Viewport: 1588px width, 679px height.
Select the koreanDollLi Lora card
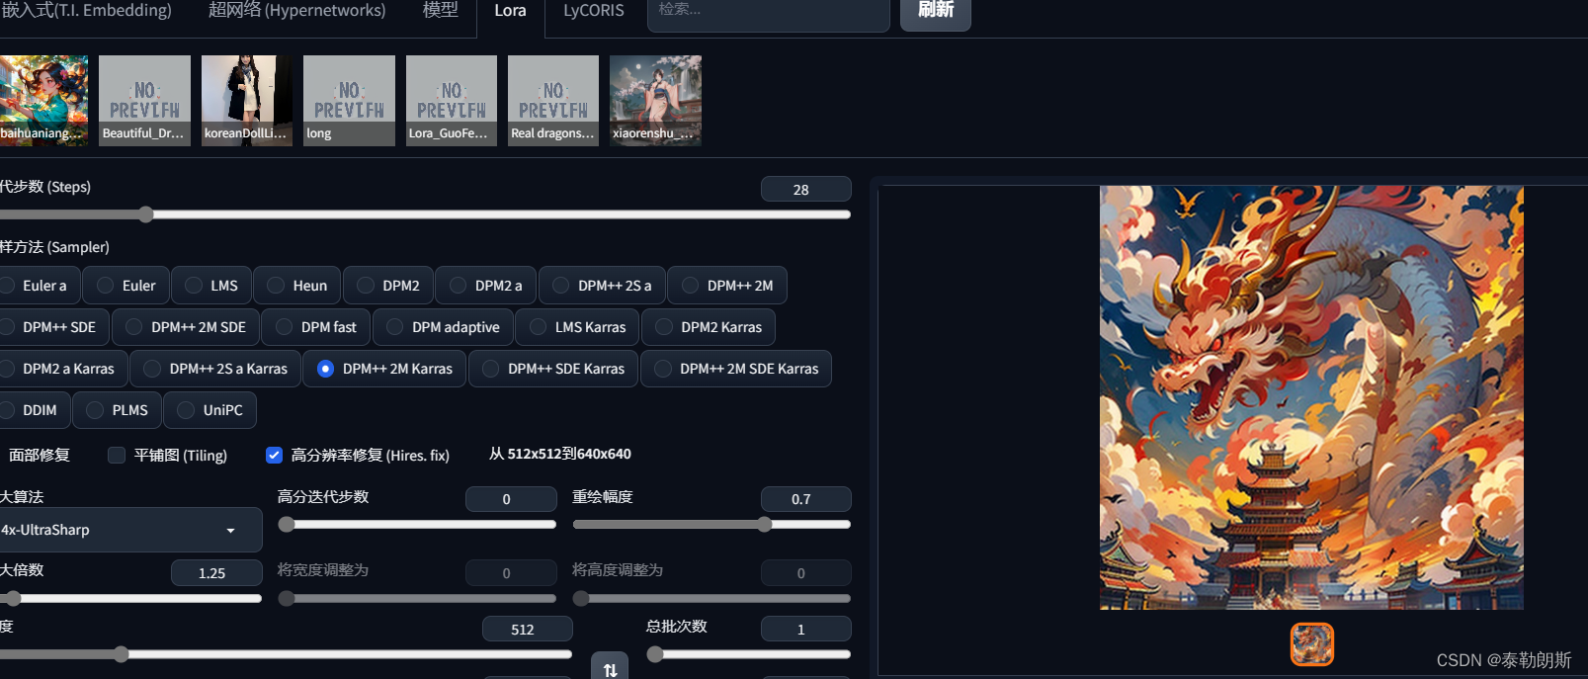point(247,101)
